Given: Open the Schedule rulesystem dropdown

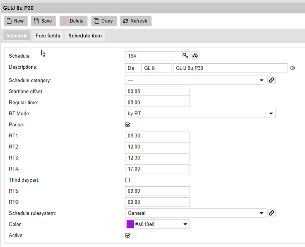Looking at the screenshot, I should tap(195, 213).
